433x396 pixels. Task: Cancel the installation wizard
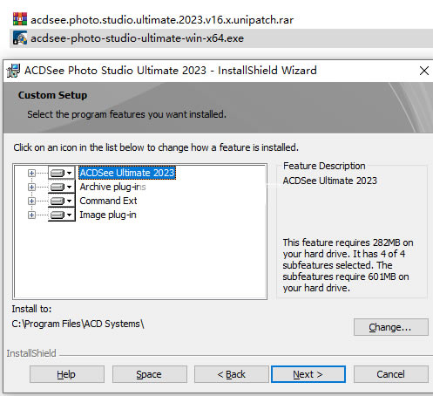pyautogui.click(x=391, y=374)
